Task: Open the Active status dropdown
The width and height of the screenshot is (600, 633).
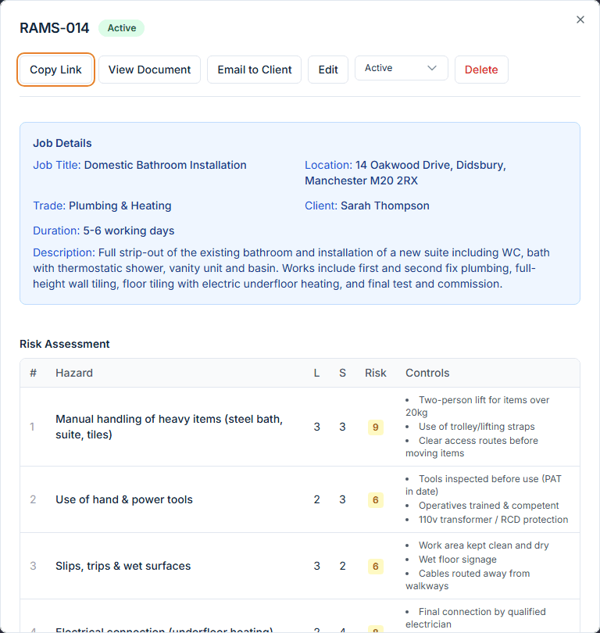Action: tap(401, 68)
